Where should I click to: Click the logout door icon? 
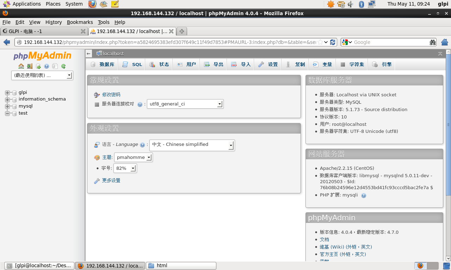coord(30,66)
